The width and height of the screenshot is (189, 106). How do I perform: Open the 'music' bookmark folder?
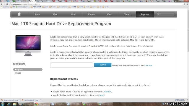click(x=87, y=7)
